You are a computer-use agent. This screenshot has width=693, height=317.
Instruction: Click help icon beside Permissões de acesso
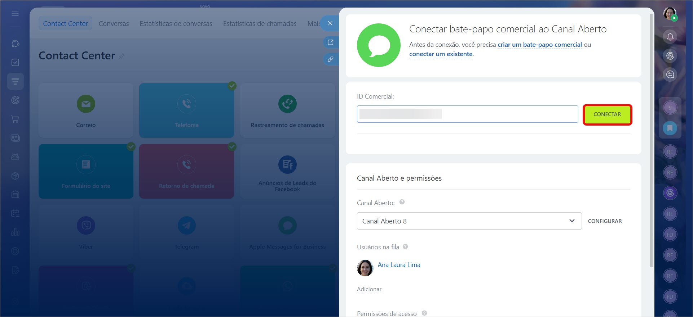pos(424,313)
